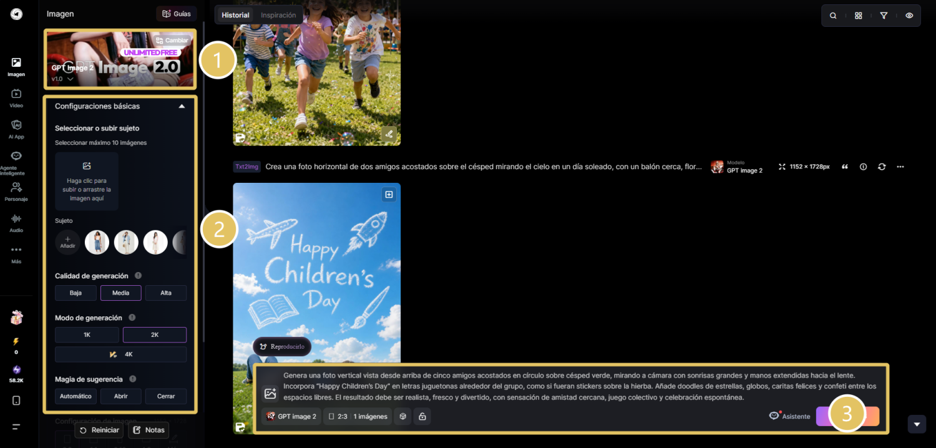Open the filter funnel in top-right toolbar

pyautogui.click(x=884, y=16)
